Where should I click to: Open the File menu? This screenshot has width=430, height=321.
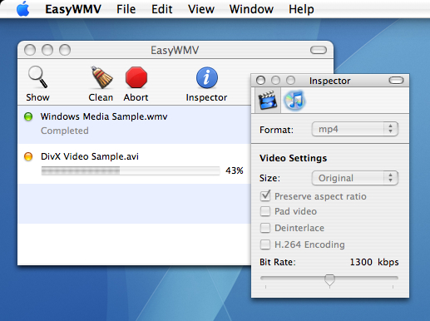click(126, 9)
